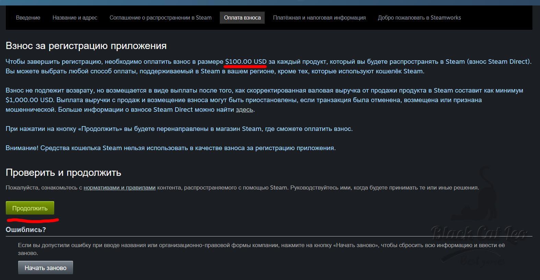Click the green Продолжить button
The width and height of the screenshot is (540, 280).
30,208
